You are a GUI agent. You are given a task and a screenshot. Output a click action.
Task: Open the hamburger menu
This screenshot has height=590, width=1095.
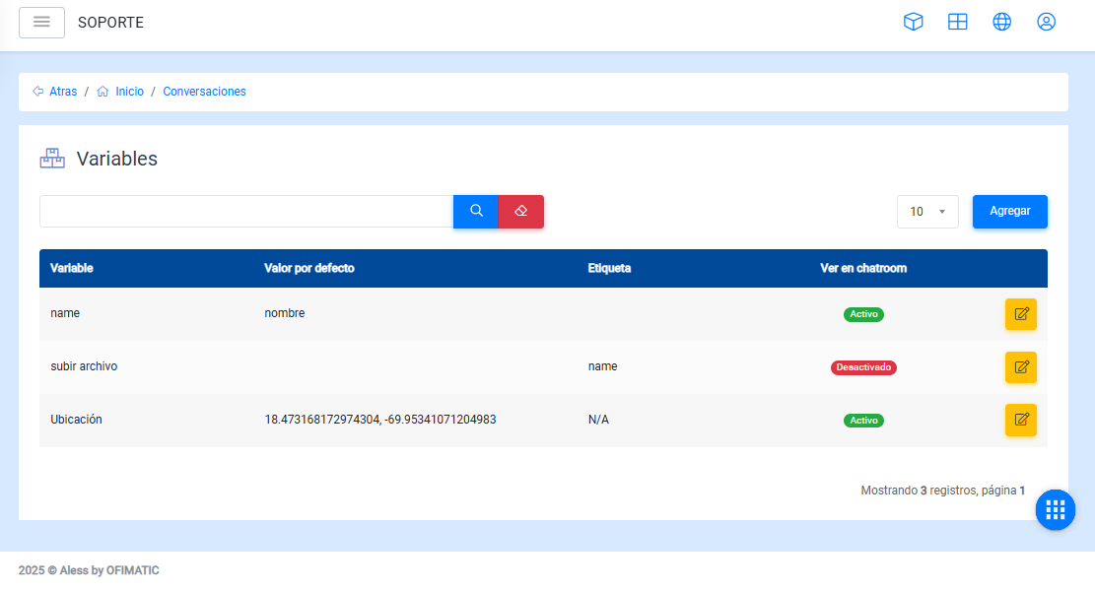point(41,22)
